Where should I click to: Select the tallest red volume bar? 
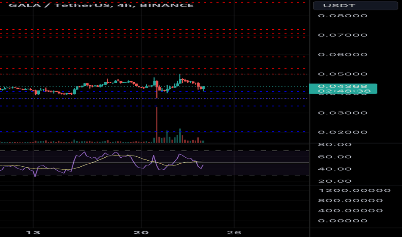157,125
